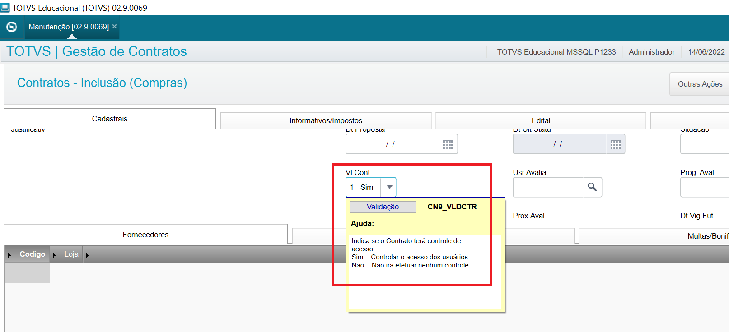
Task: Click the Dt Proposta date field
Action: [x=402, y=144]
